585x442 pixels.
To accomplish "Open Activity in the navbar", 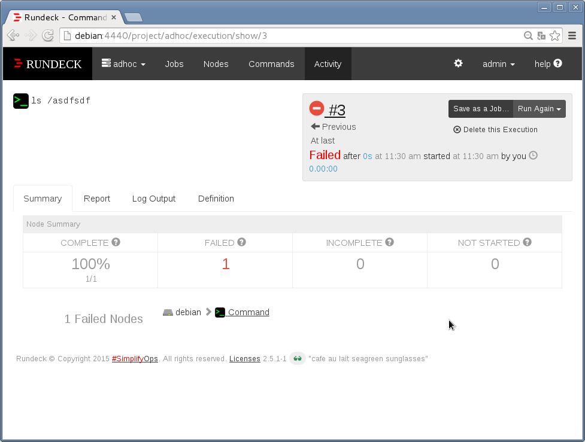I will coord(328,64).
